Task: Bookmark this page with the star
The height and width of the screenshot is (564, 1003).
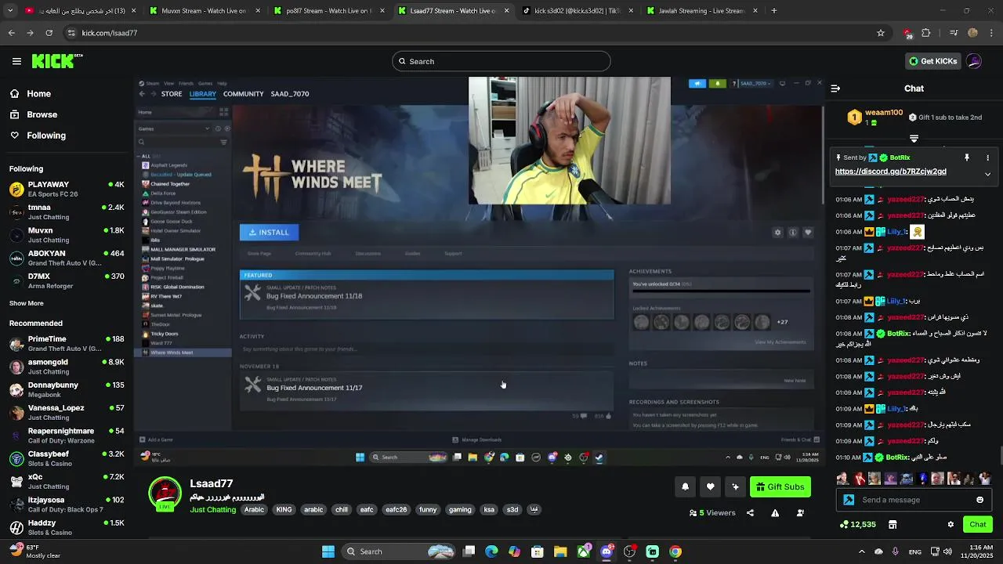Action: (881, 33)
